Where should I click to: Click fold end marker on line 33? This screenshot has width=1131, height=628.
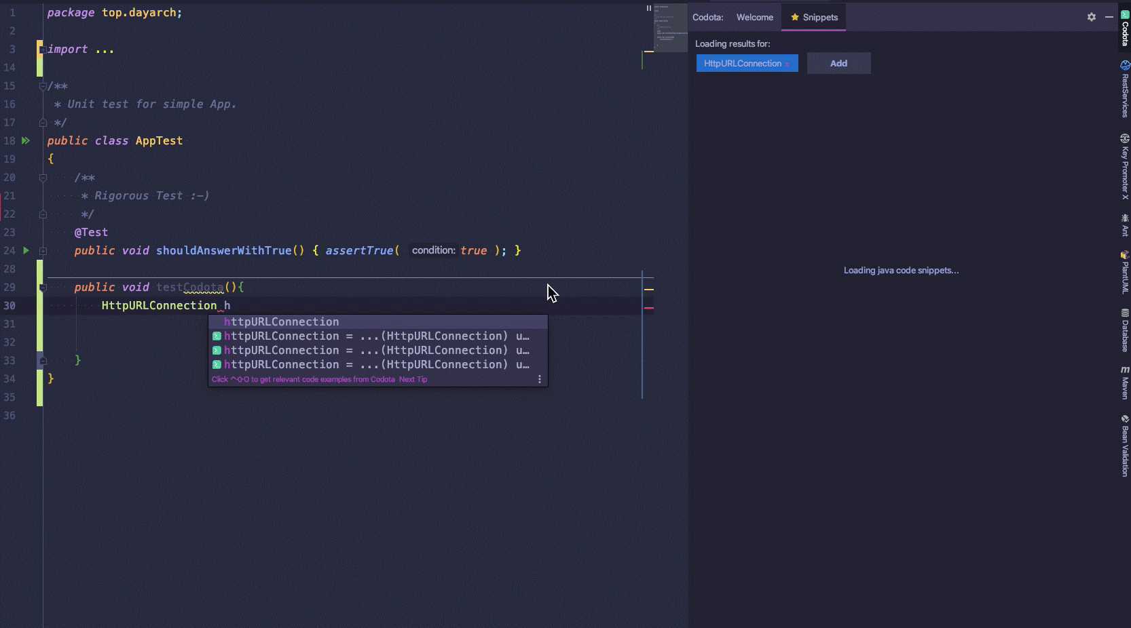tap(42, 360)
